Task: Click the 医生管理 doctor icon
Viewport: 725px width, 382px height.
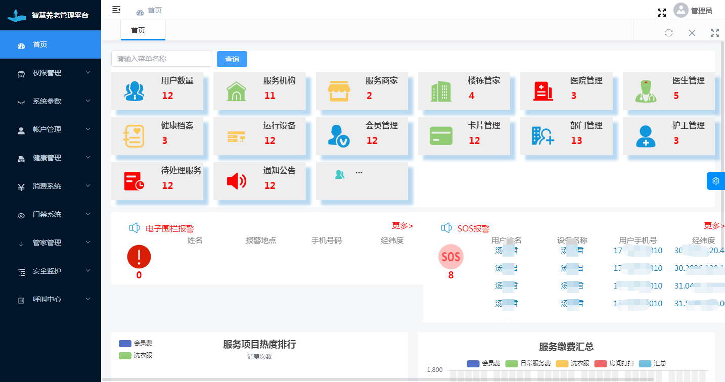Action: (645, 91)
